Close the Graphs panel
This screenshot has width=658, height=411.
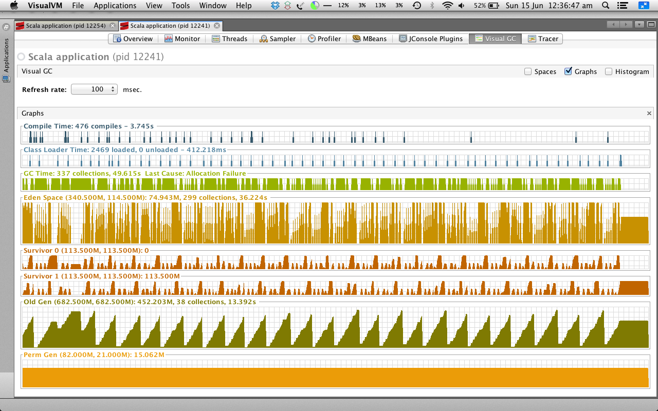[x=649, y=114]
